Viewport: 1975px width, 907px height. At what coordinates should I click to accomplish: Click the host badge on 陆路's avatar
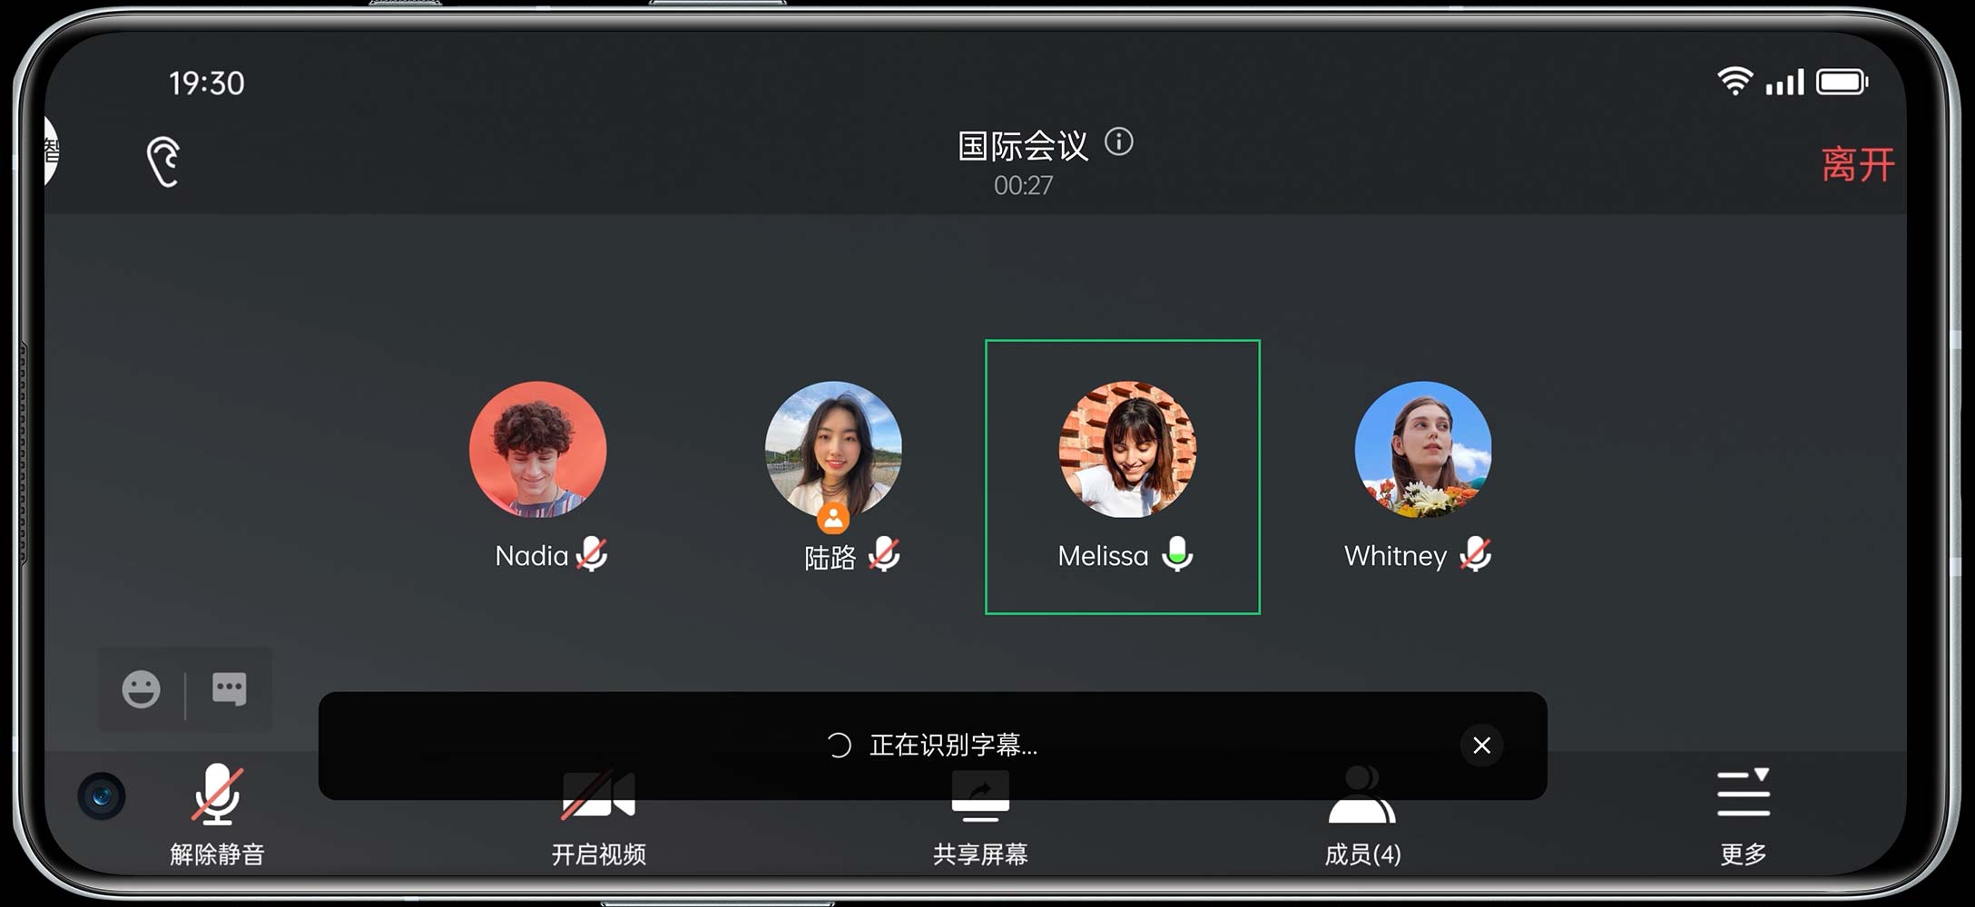(x=833, y=519)
